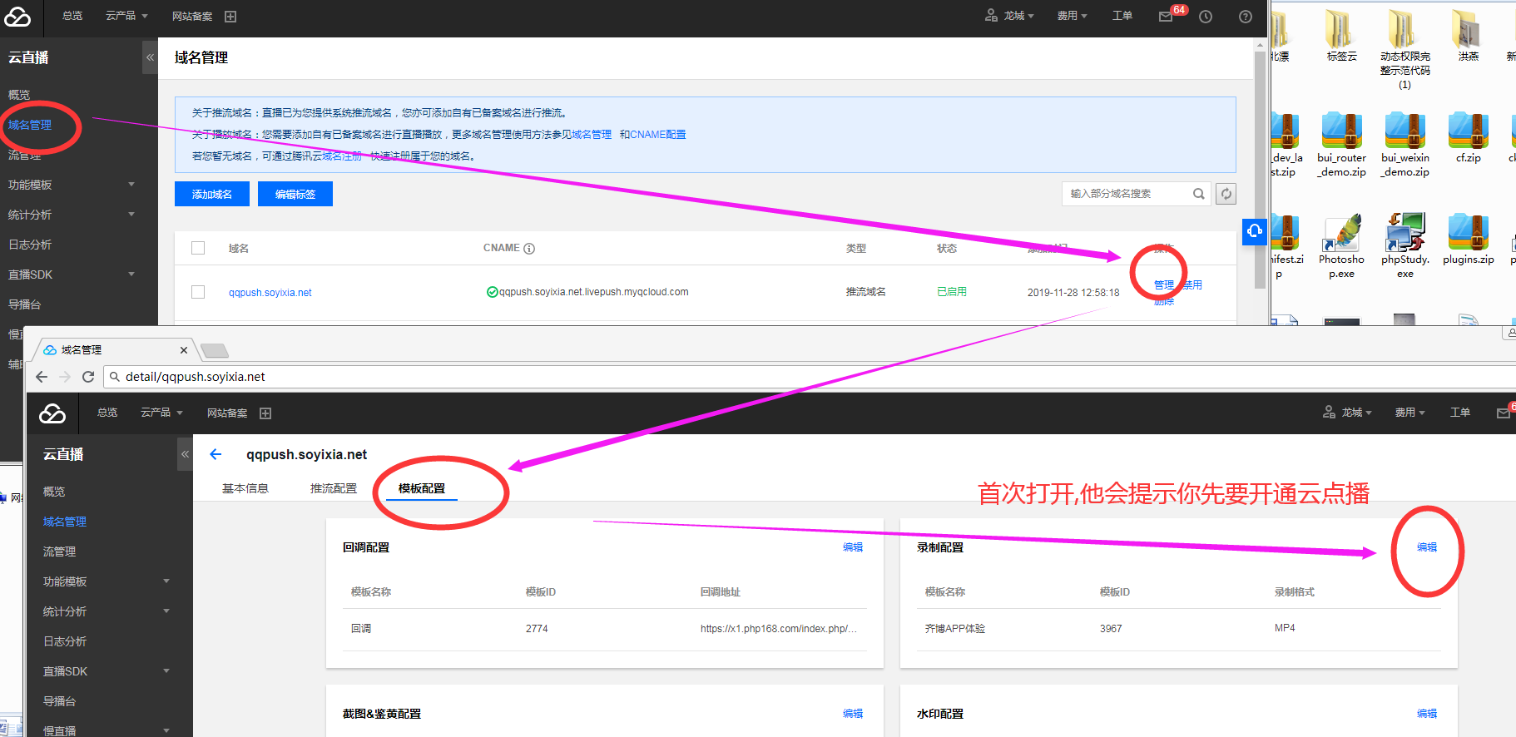The image size is (1516, 737).
Task: Expand the 云产品 dropdown in top bar
Action: click(126, 16)
